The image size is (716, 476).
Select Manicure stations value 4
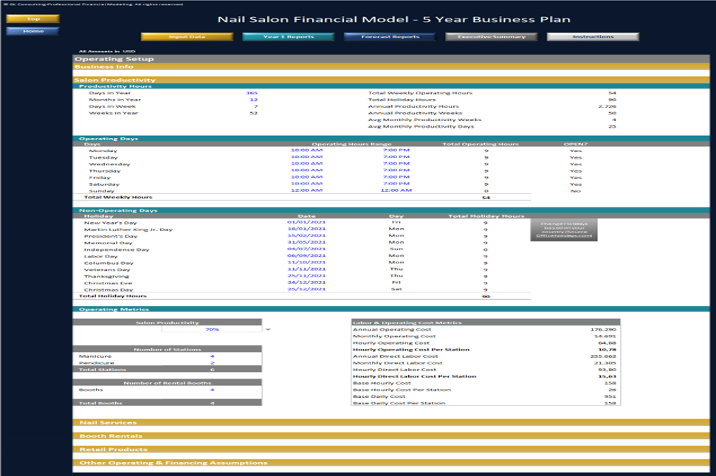point(213,356)
